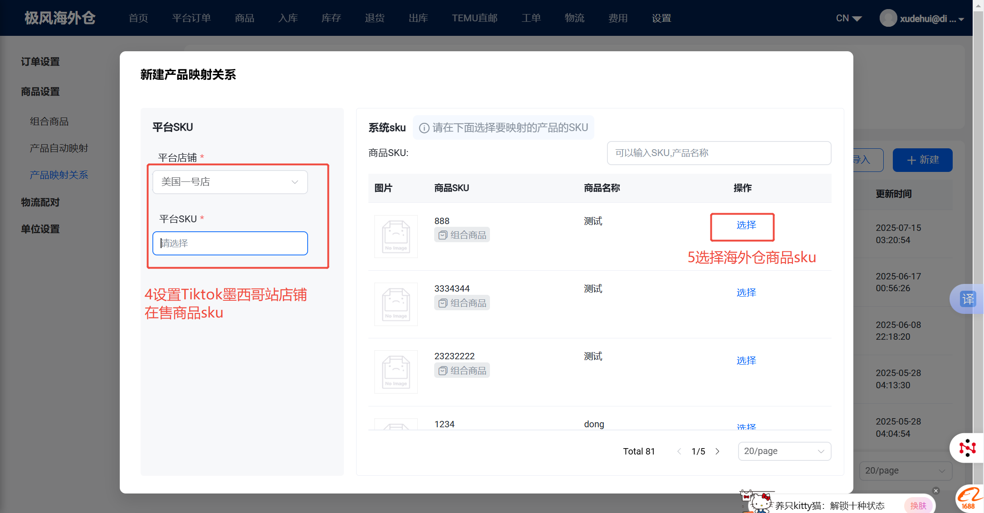Click the no-image thumbnail for SKU 888

point(396,236)
